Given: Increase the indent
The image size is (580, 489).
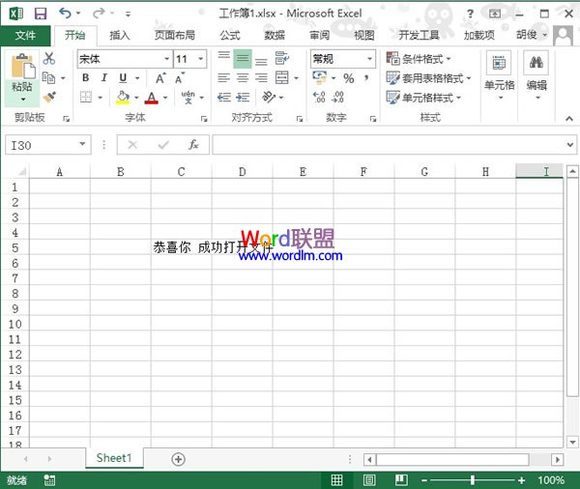Looking at the screenshot, I should (243, 98).
